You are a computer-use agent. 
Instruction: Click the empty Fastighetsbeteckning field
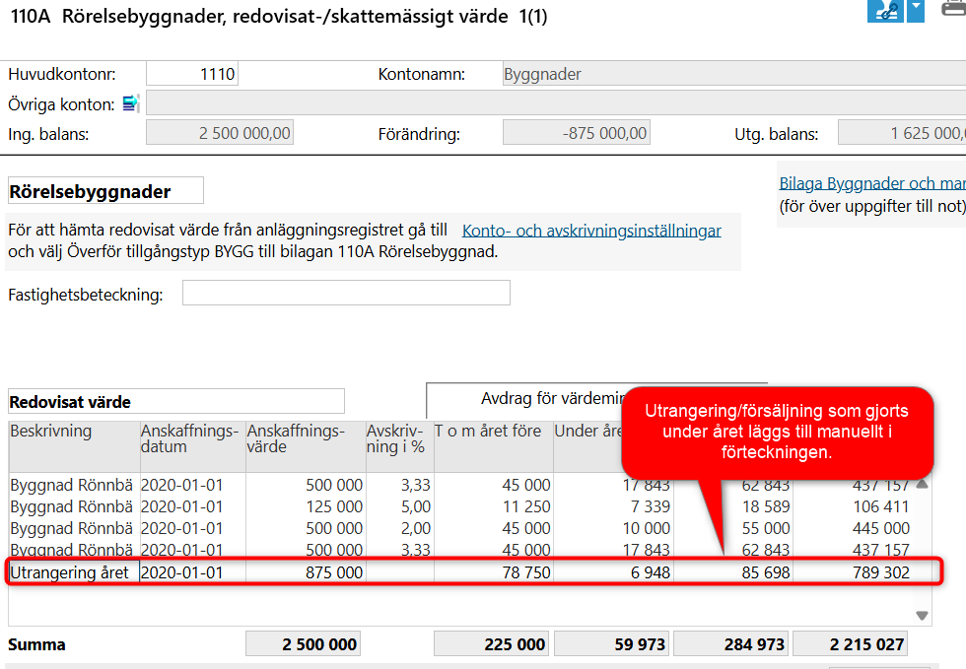pos(346,294)
